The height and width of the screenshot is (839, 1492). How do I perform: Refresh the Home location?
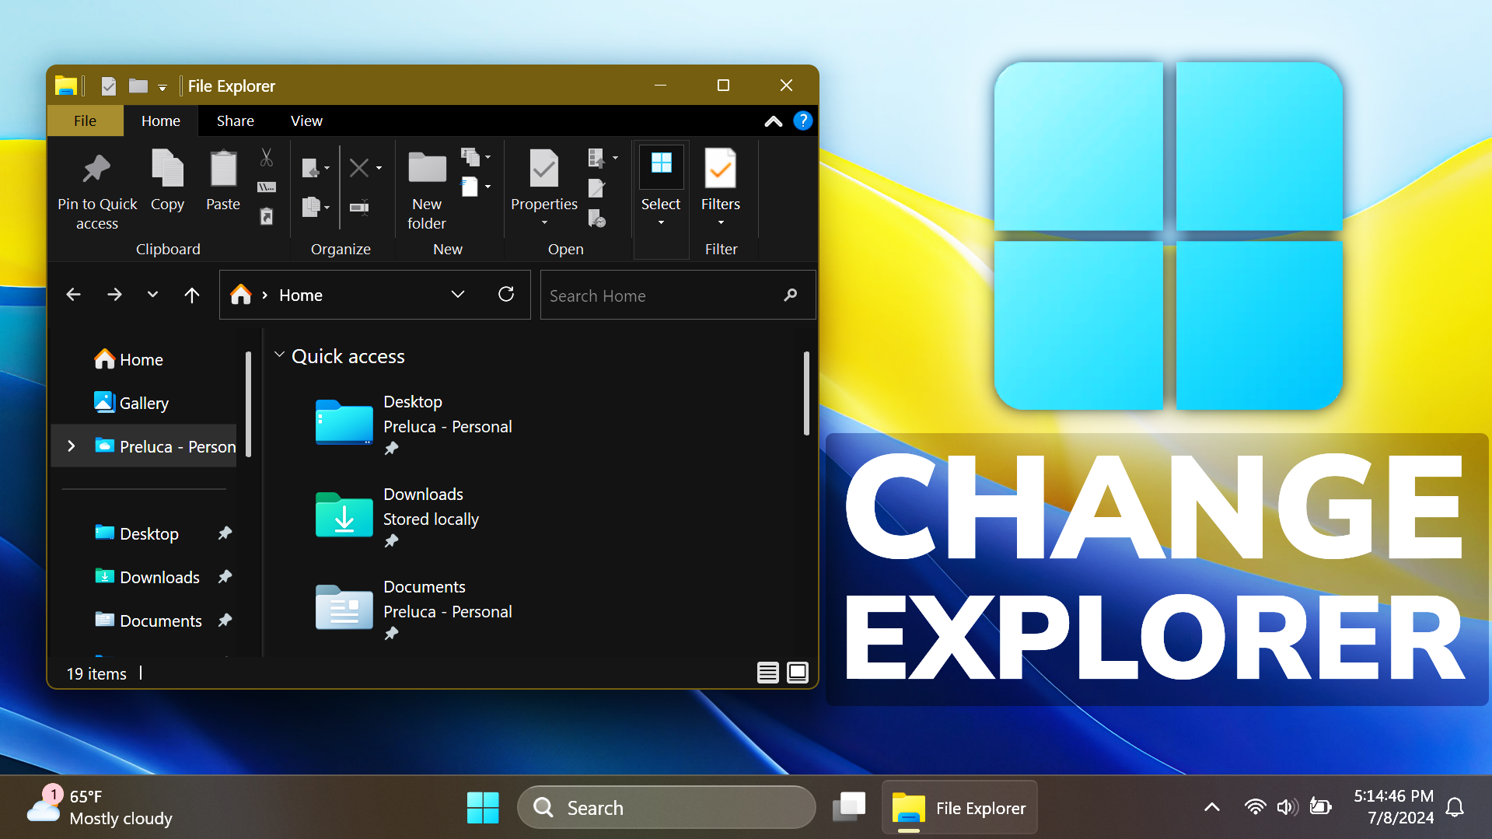click(x=506, y=294)
